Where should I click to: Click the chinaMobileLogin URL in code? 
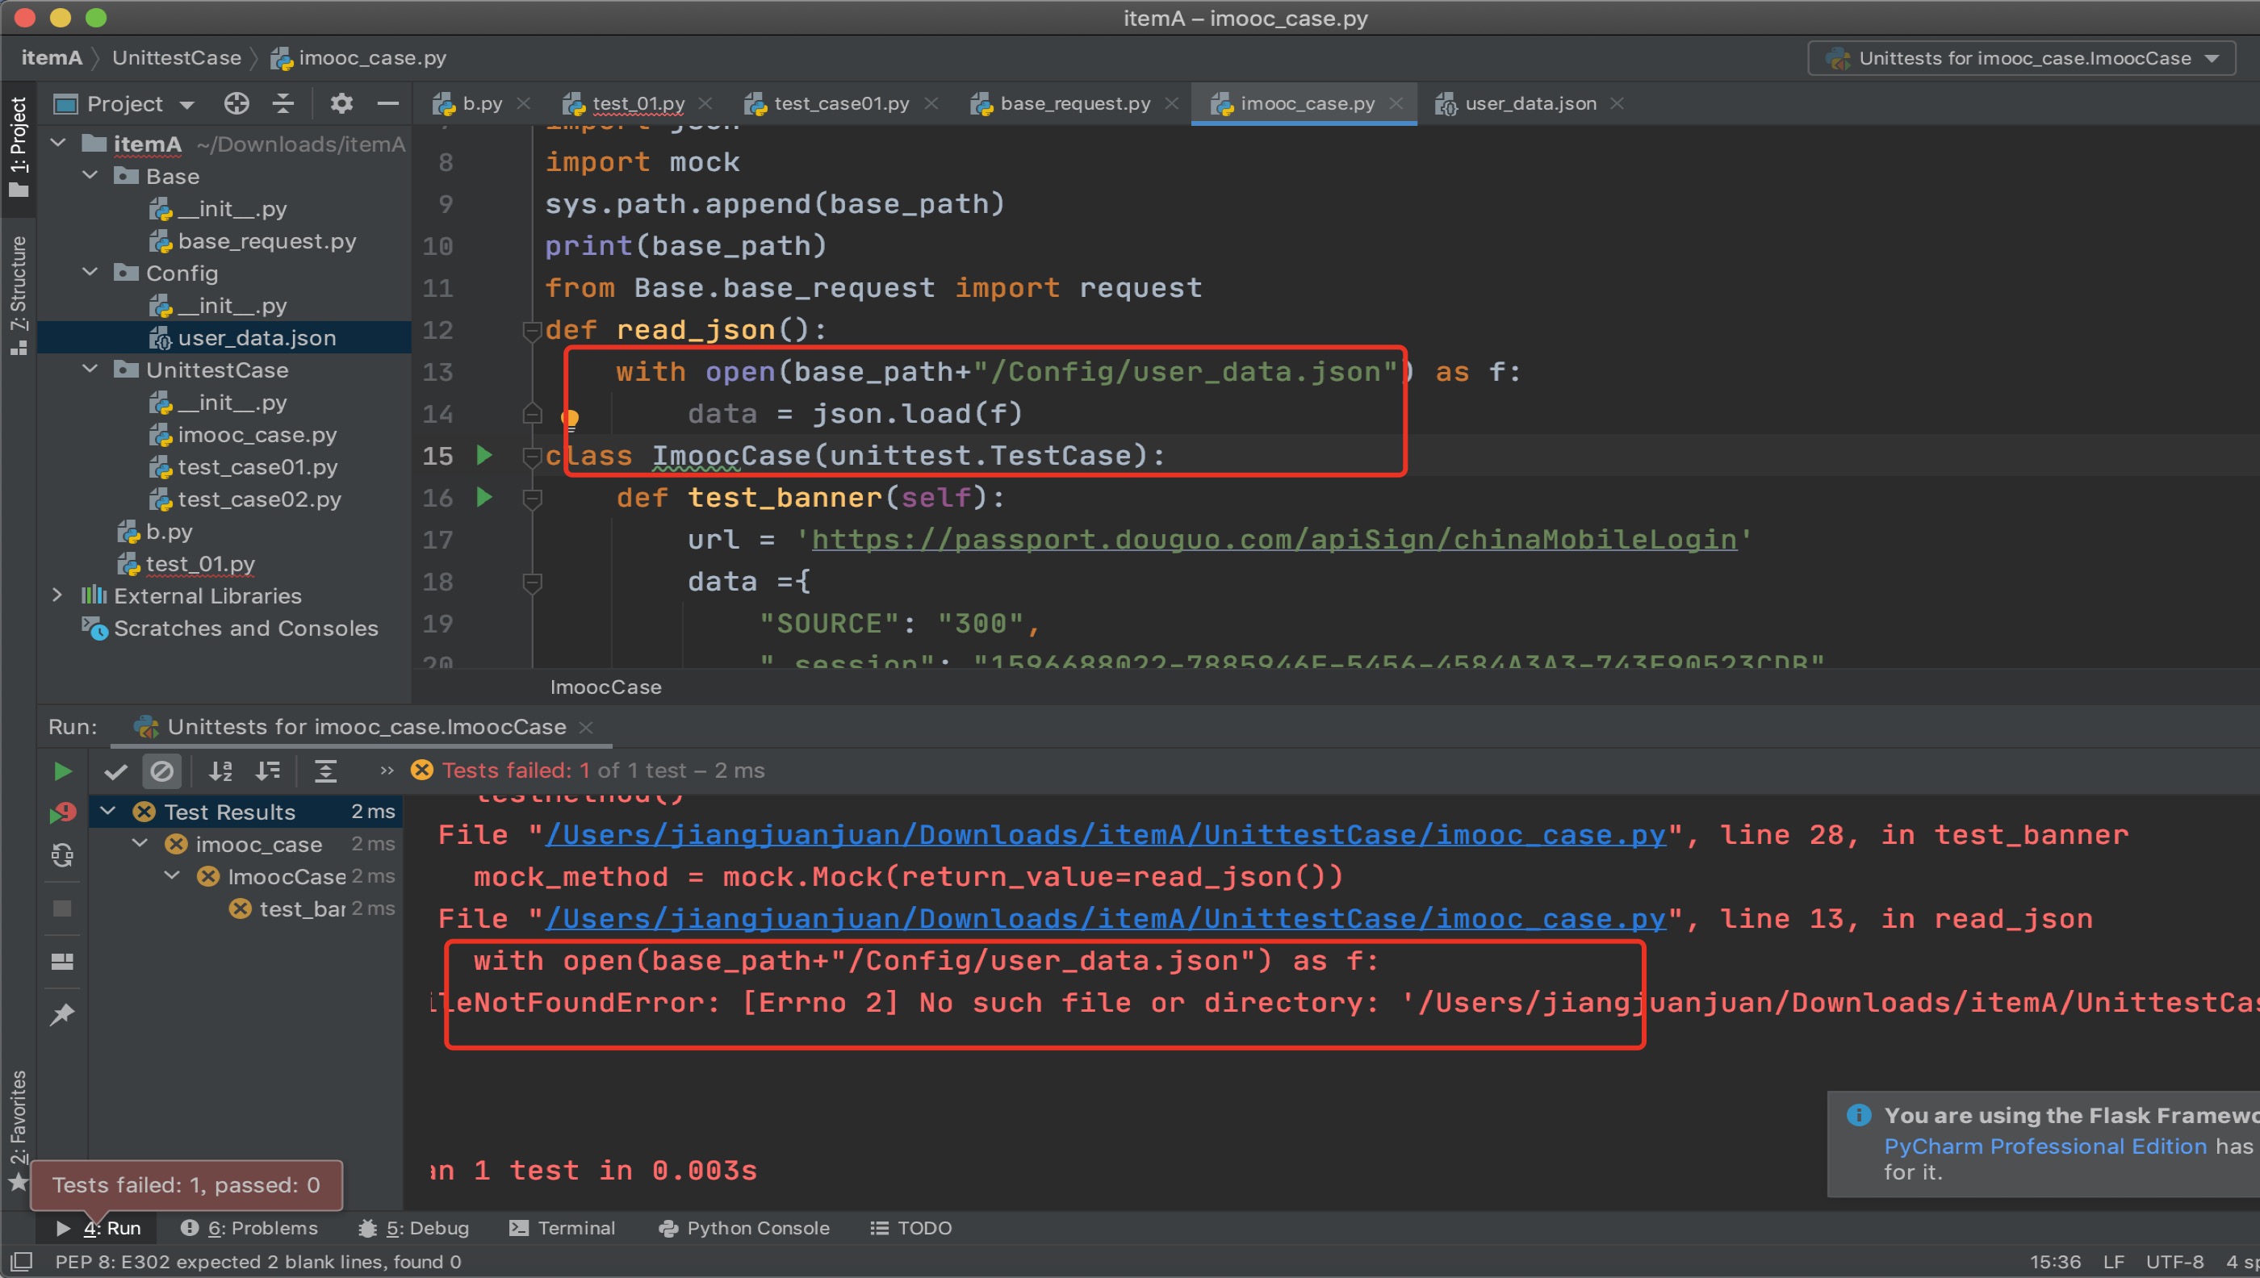tap(1273, 540)
